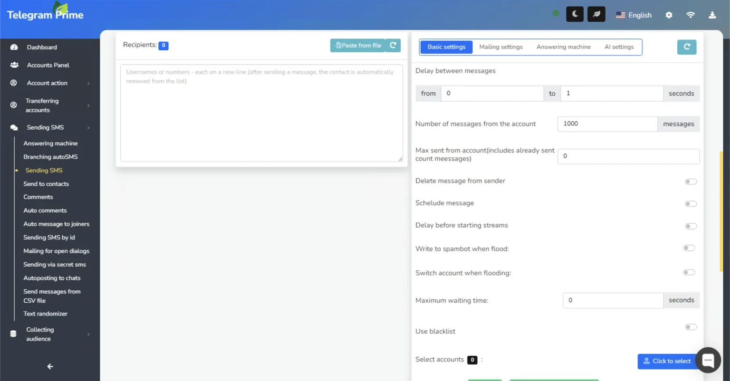
Task: Enable Delete message from sender
Action: coord(691,181)
